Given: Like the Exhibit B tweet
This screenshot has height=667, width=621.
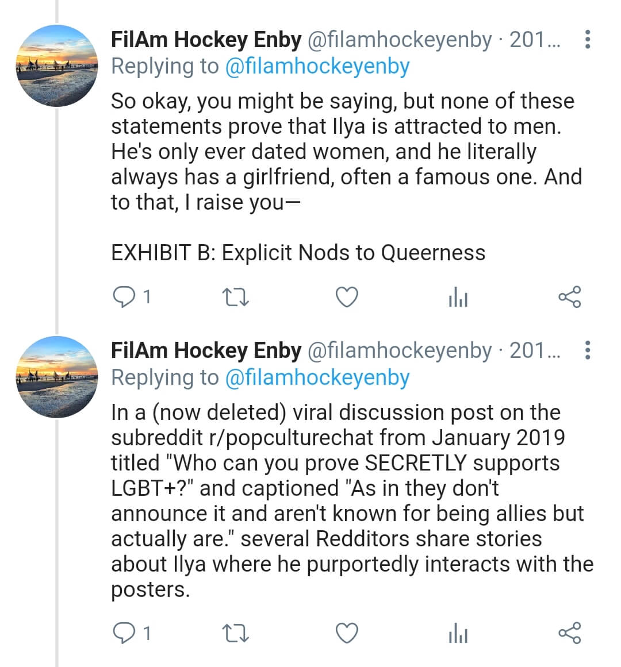Looking at the screenshot, I should click(347, 297).
